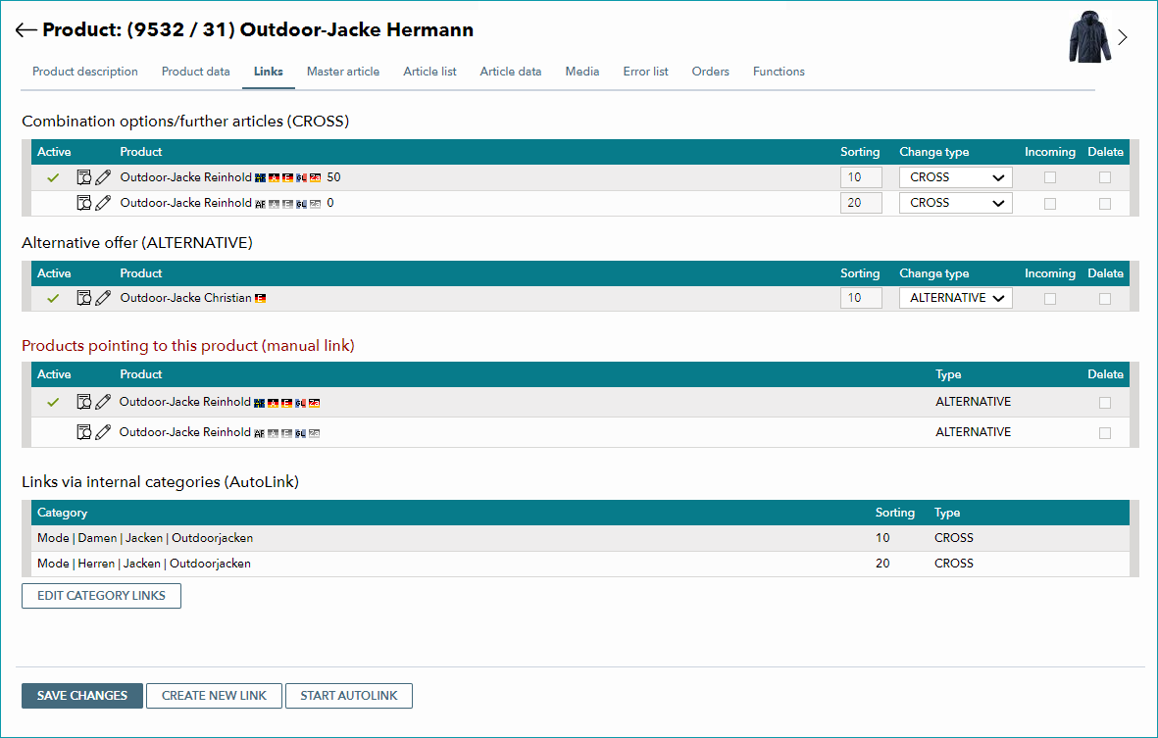Tick Delete for active manual-link Reinhold row
The height and width of the screenshot is (738, 1158).
click(1105, 403)
